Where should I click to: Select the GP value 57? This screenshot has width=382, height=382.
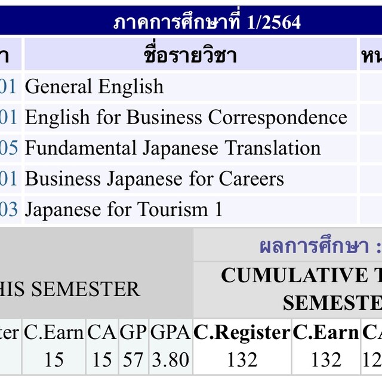(x=133, y=359)
